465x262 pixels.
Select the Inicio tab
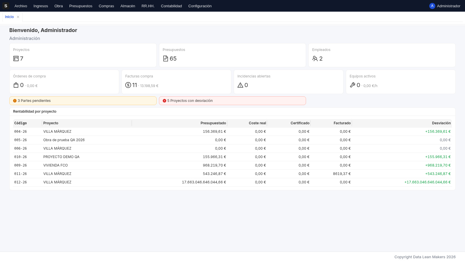[9, 17]
